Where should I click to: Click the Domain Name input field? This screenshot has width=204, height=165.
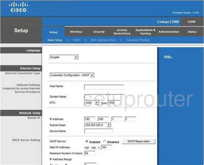click(104, 96)
